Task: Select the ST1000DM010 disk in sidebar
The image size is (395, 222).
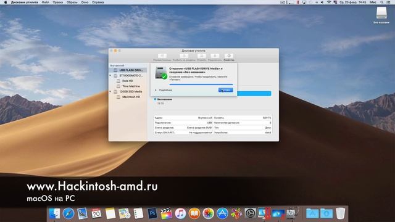Action: click(x=128, y=75)
